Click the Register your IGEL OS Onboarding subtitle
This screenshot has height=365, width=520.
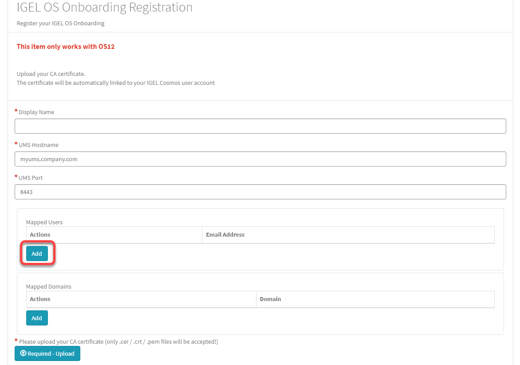[60, 23]
